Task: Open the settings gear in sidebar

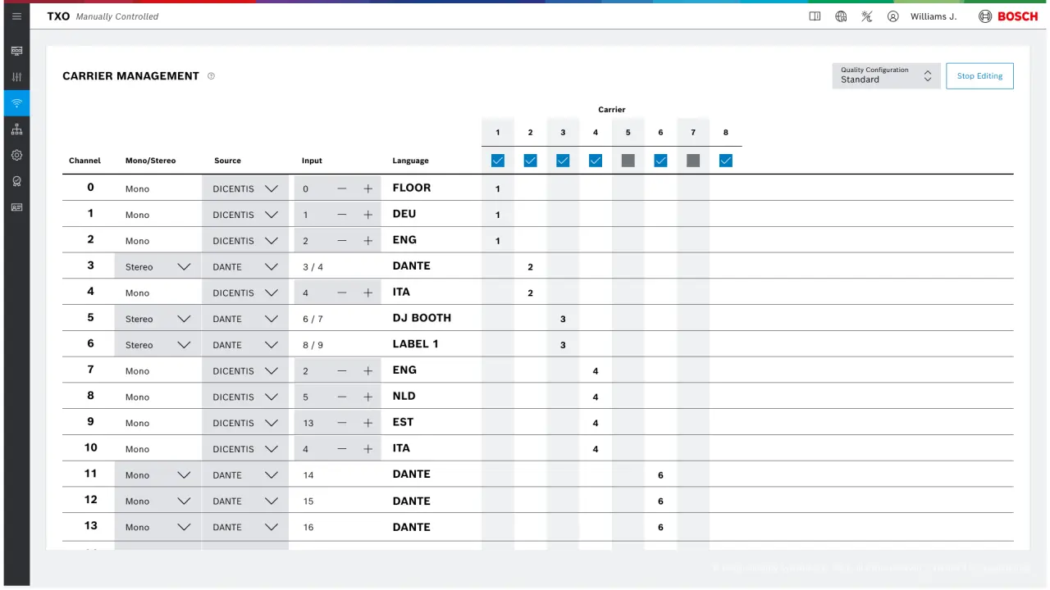Action: click(x=16, y=156)
